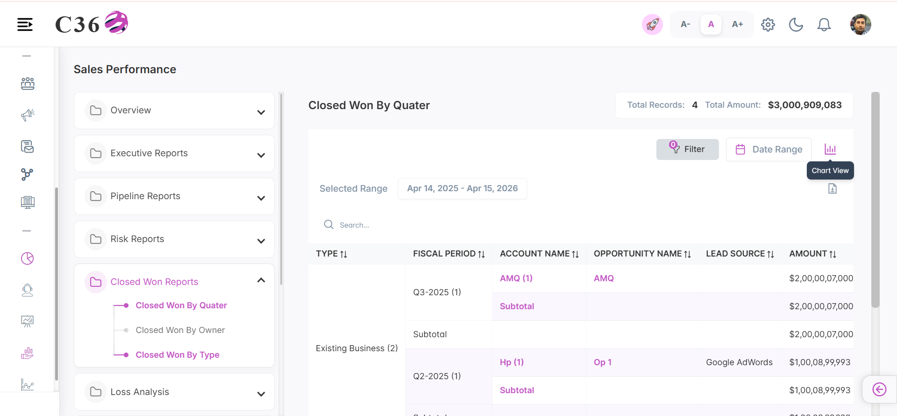The image size is (897, 416).
Task: Open the support headset sidebar icon
Action: click(x=28, y=290)
